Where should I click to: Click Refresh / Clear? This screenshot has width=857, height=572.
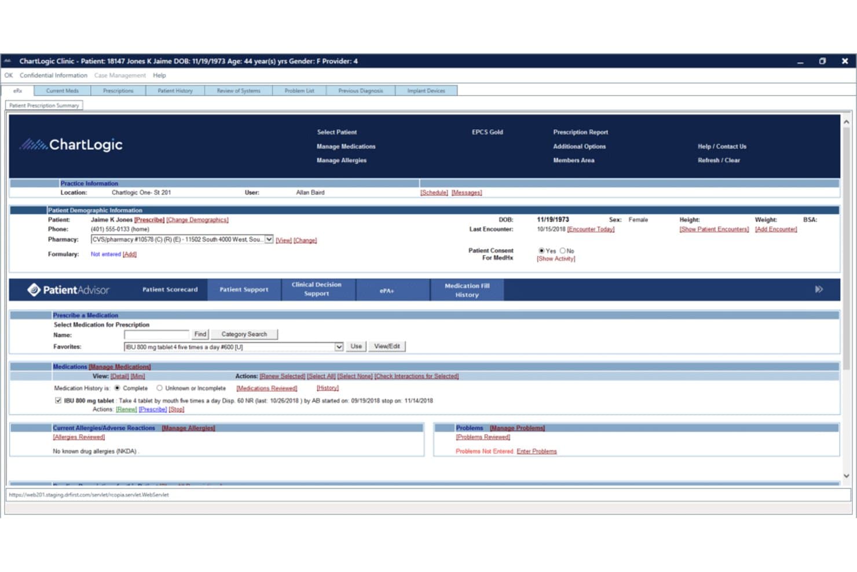(719, 161)
